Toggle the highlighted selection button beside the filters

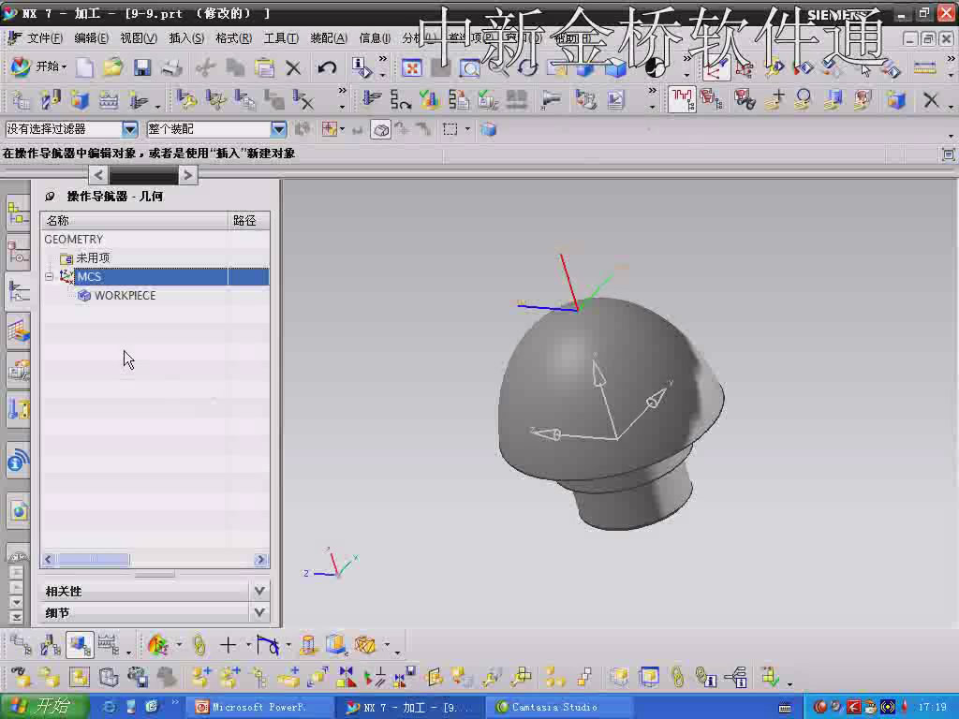tap(380, 129)
